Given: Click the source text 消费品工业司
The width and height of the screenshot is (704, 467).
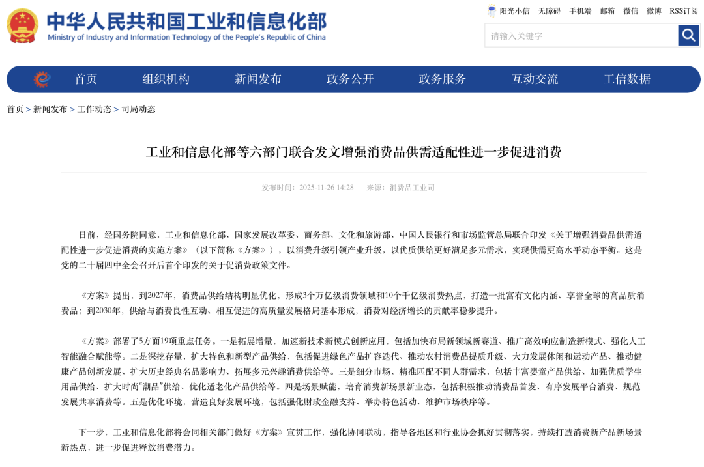Looking at the screenshot, I should [412, 188].
